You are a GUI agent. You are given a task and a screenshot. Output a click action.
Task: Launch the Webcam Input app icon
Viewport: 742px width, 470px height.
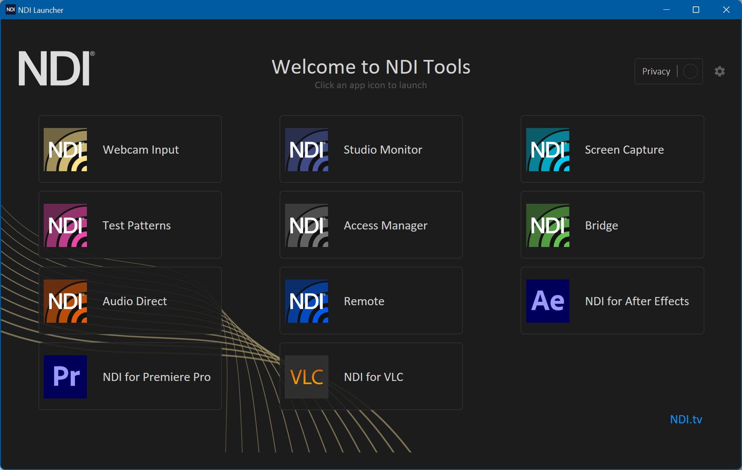[x=66, y=149]
